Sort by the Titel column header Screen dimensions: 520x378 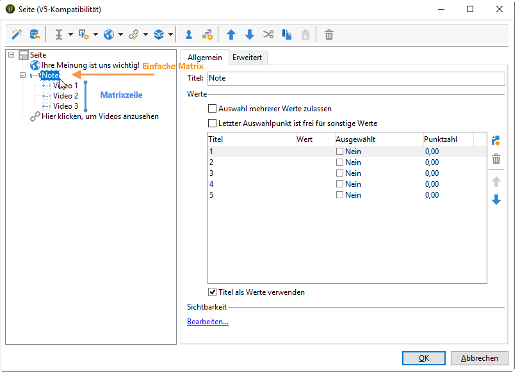[x=252, y=139]
